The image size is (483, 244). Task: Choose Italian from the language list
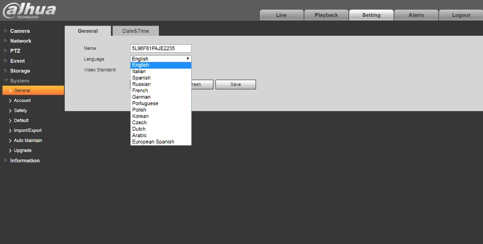[161, 72]
